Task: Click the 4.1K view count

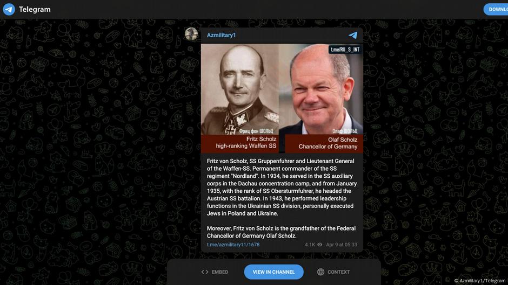Action: [310, 245]
